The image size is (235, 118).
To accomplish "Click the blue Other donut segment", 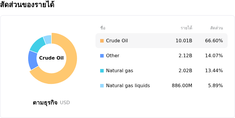I will pyautogui.click(x=33, y=60).
